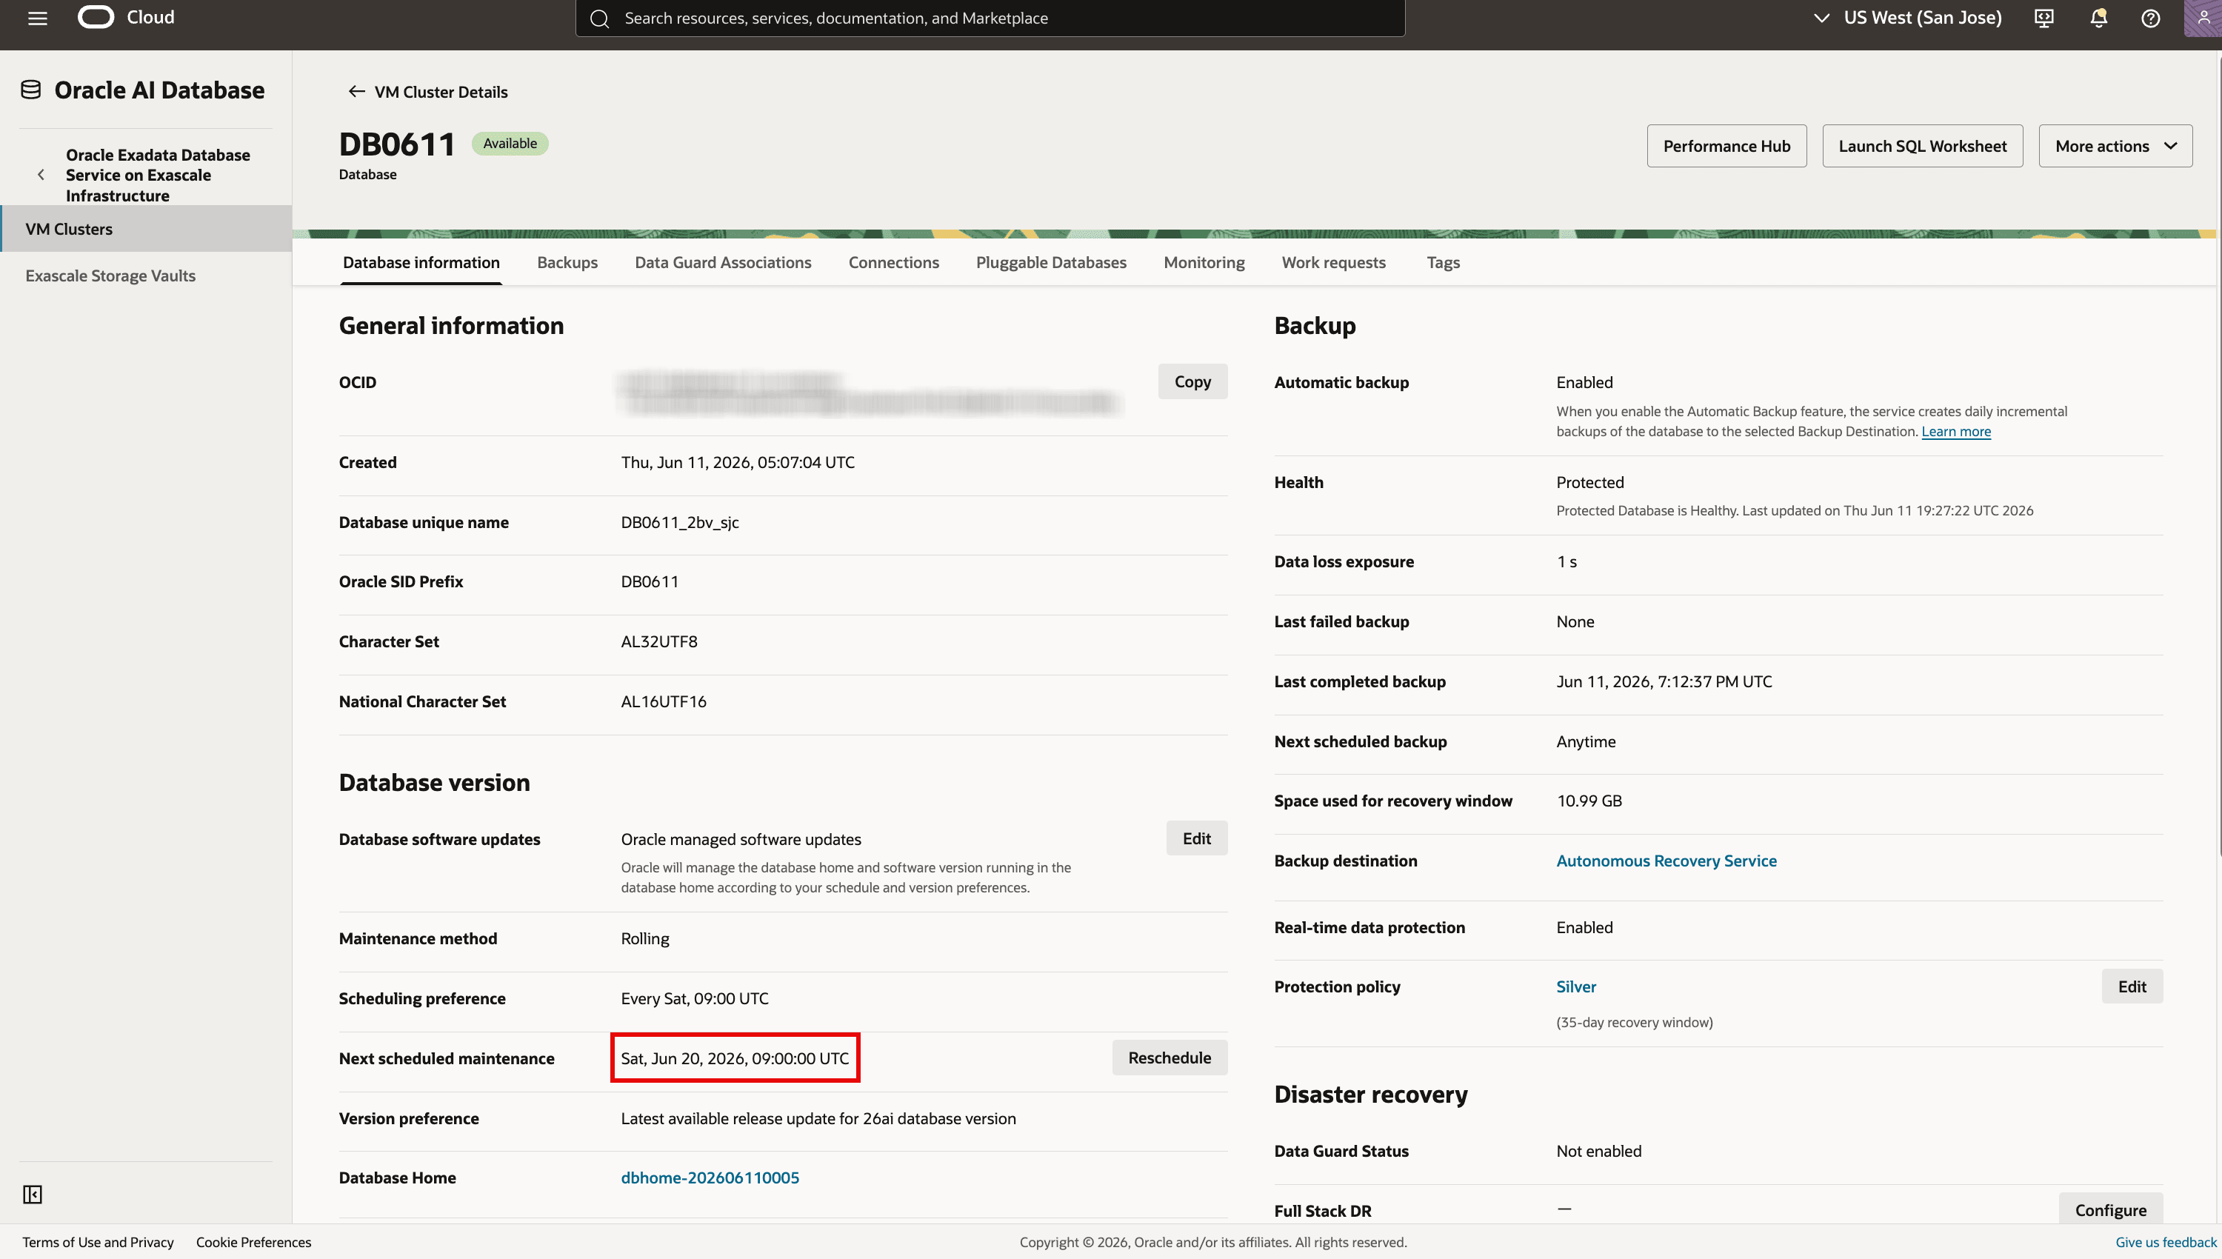Open Oracle Exadata Database Service on Exascale Infrastructure
The height and width of the screenshot is (1259, 2222).
coord(159,175)
